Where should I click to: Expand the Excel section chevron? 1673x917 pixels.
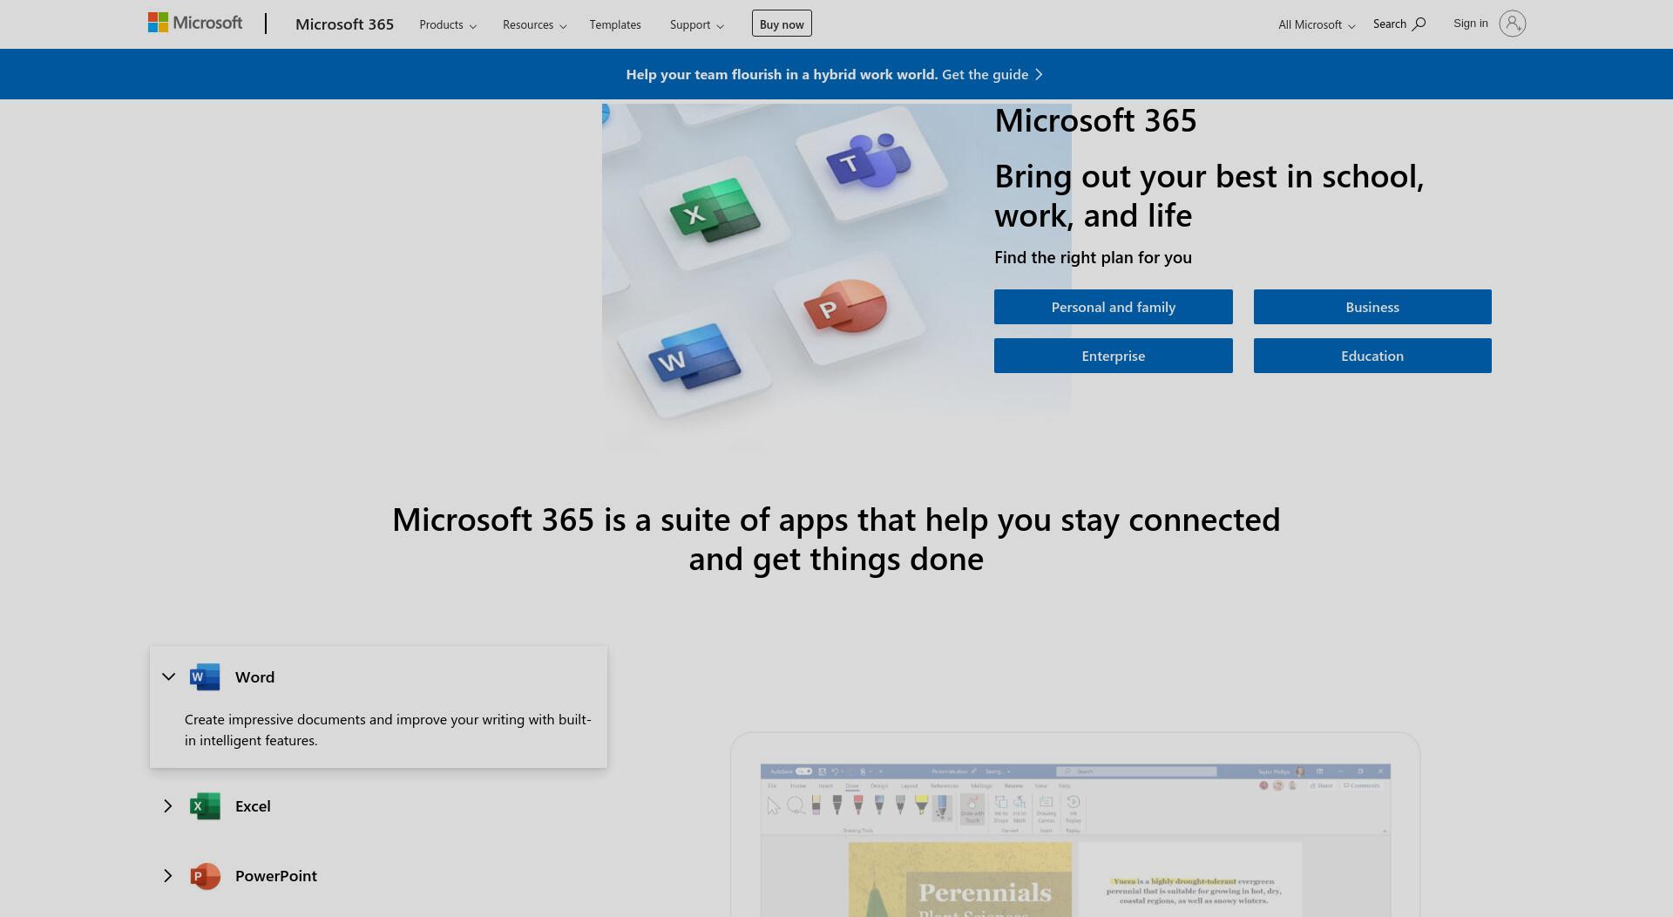168,805
